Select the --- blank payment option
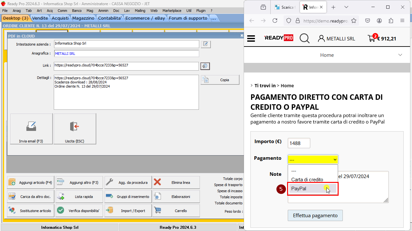Viewport: 412px width, 231px height. coord(313,171)
